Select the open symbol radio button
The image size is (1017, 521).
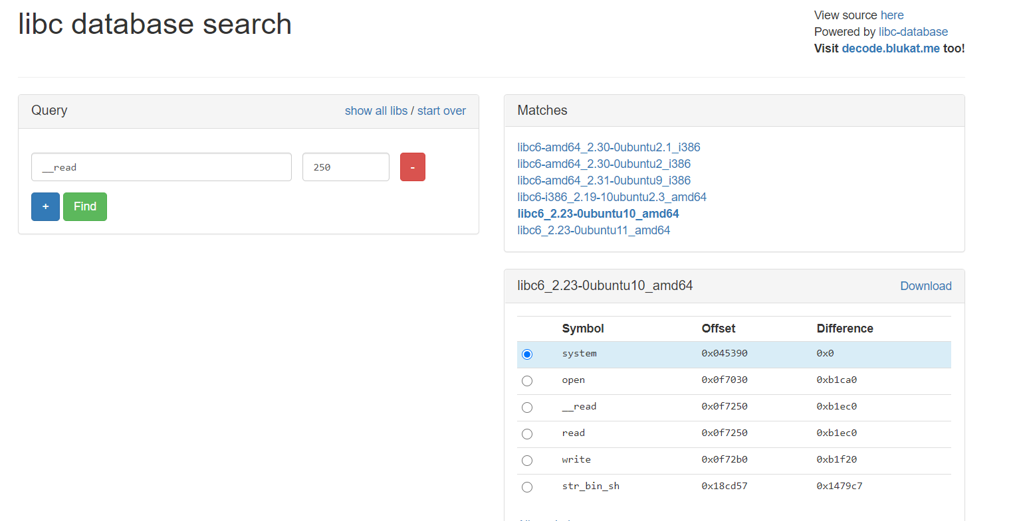click(x=527, y=381)
